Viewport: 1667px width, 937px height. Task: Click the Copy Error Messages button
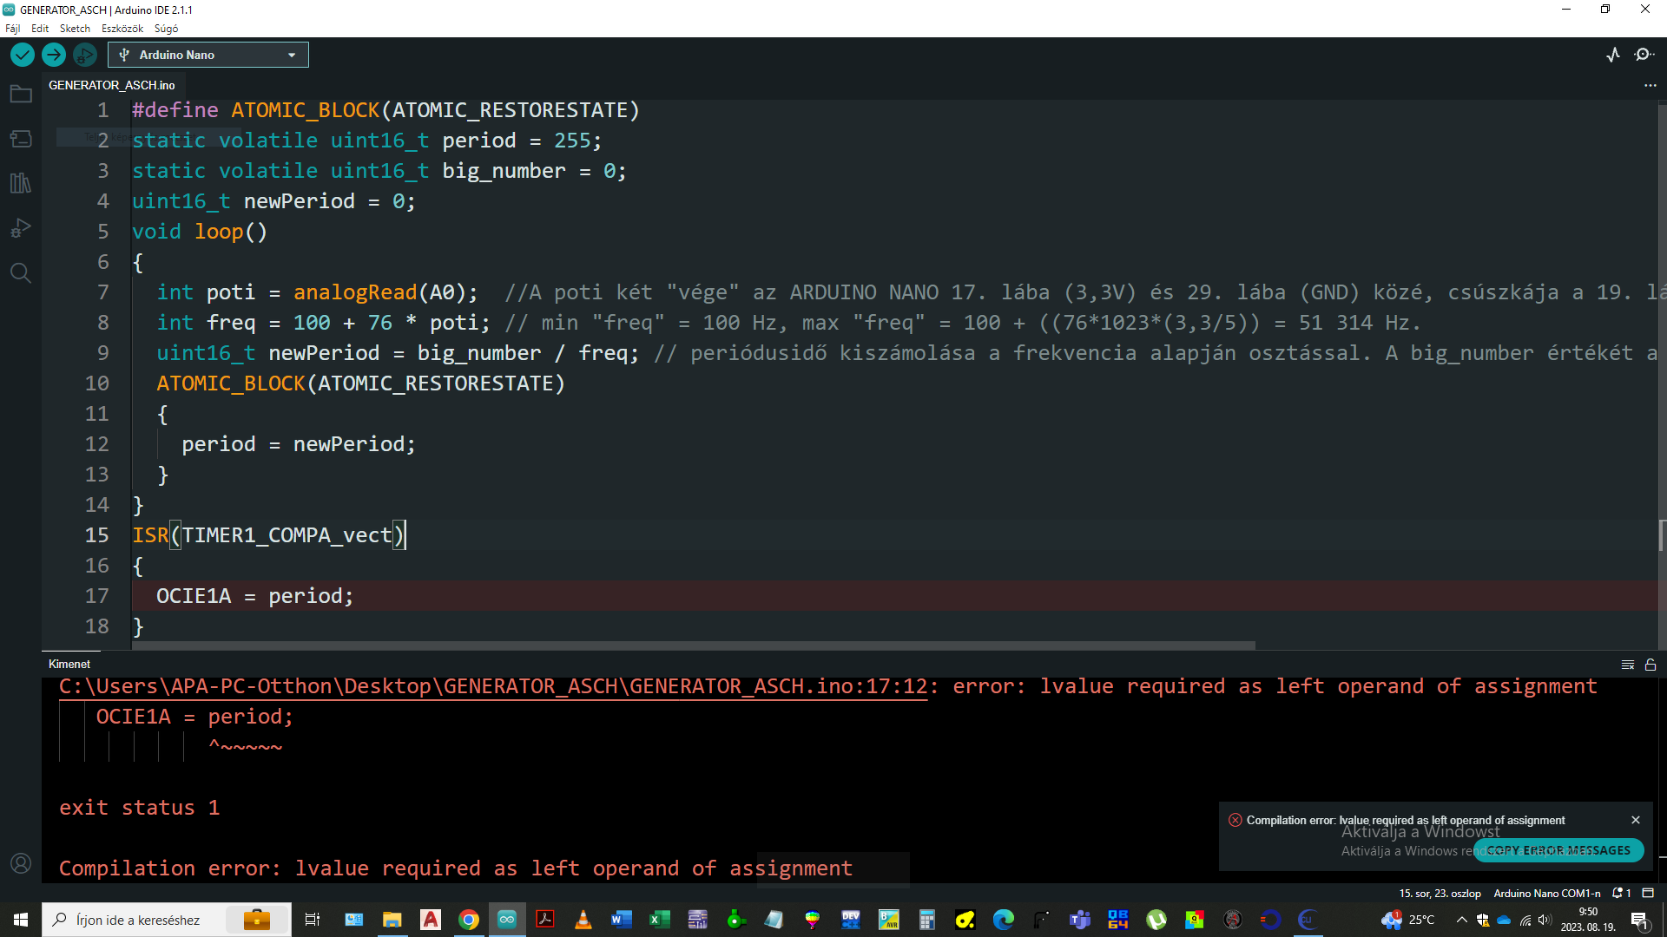[x=1558, y=850]
